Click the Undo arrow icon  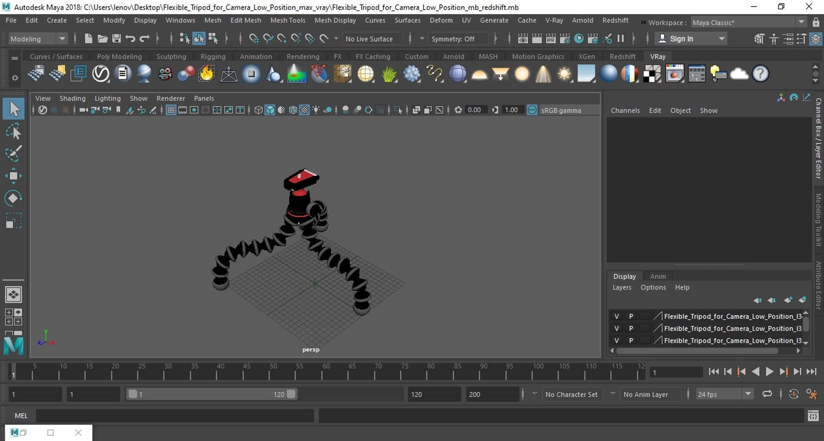click(130, 39)
